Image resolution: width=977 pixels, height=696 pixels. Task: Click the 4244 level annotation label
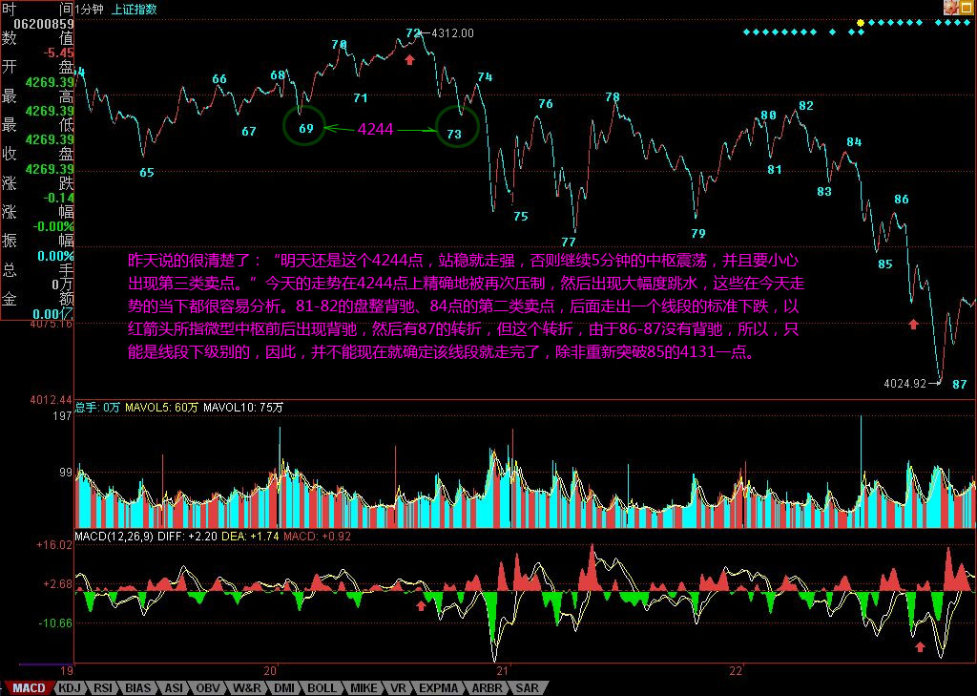click(x=376, y=128)
